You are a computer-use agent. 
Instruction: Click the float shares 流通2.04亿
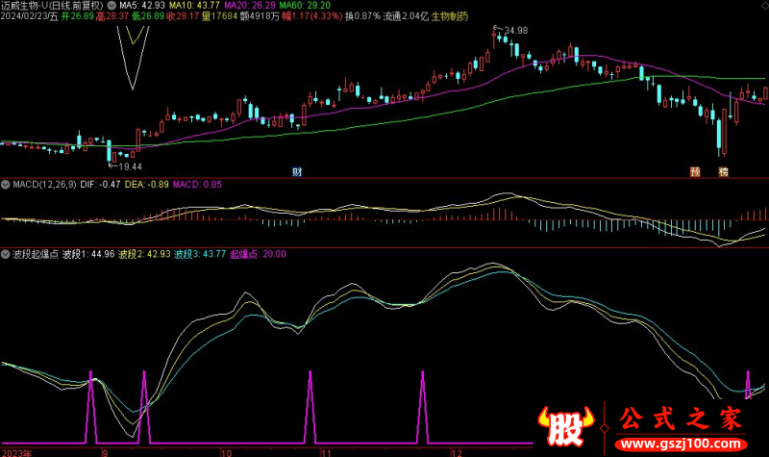coord(406,16)
